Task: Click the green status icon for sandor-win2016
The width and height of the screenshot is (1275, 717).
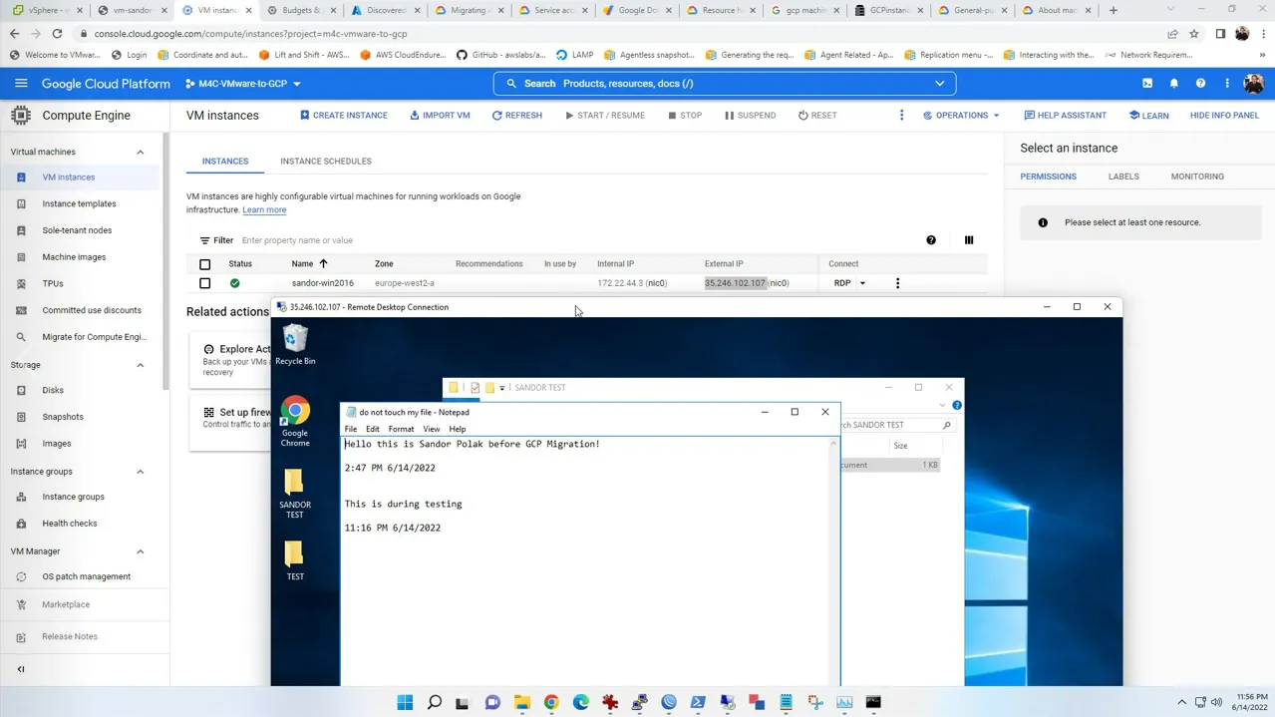Action: [235, 283]
